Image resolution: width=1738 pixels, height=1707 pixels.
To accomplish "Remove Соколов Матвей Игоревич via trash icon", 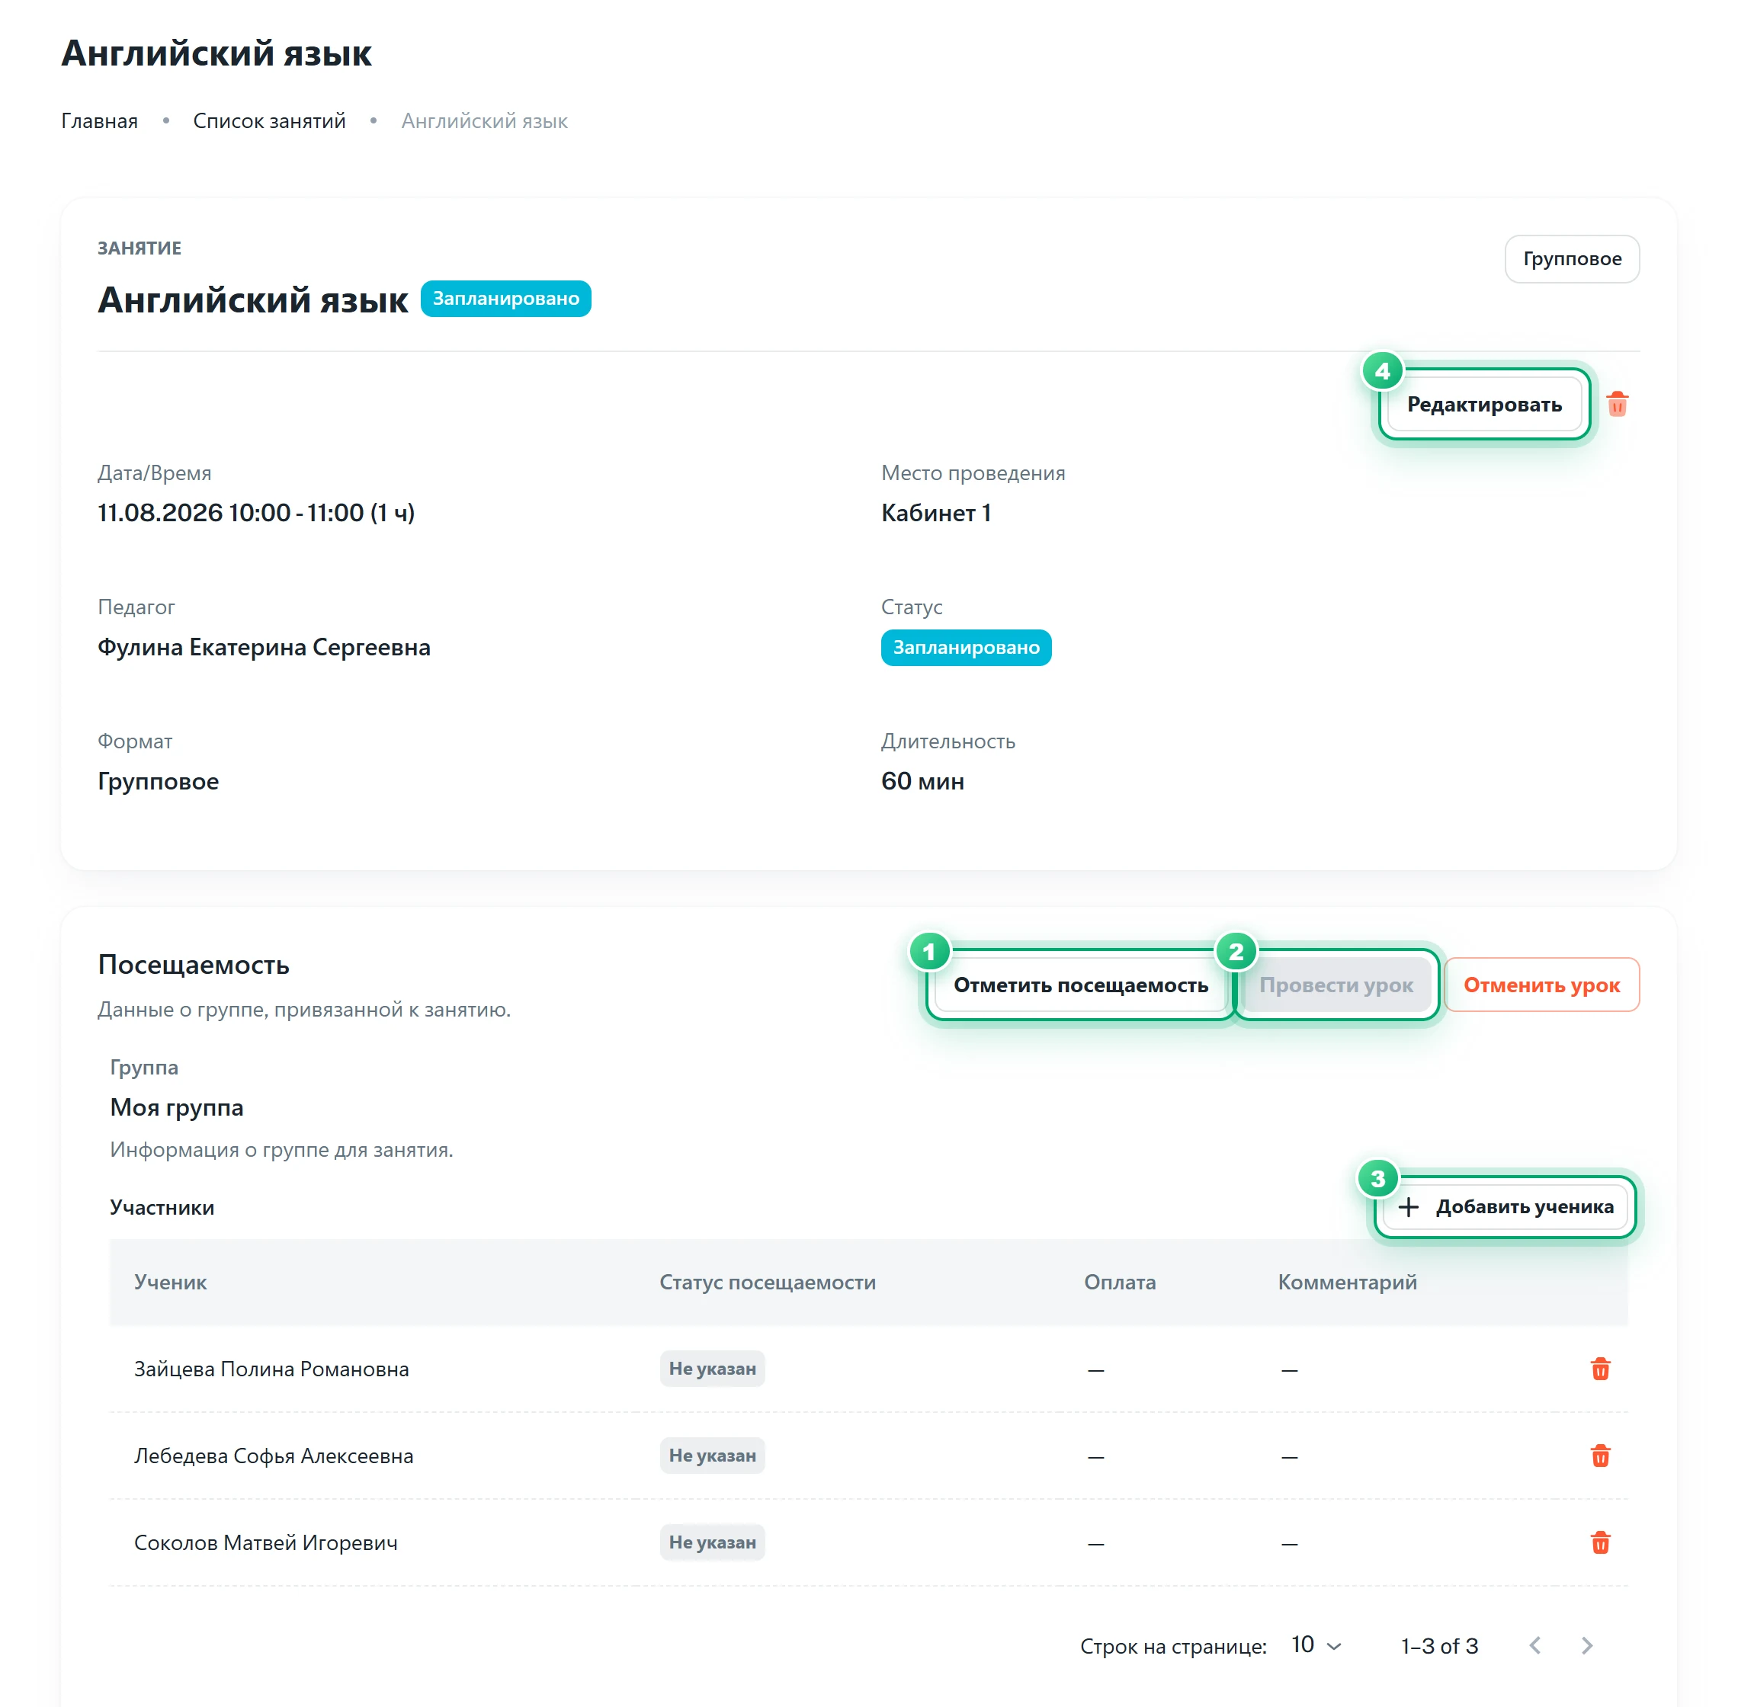I will point(1600,1543).
